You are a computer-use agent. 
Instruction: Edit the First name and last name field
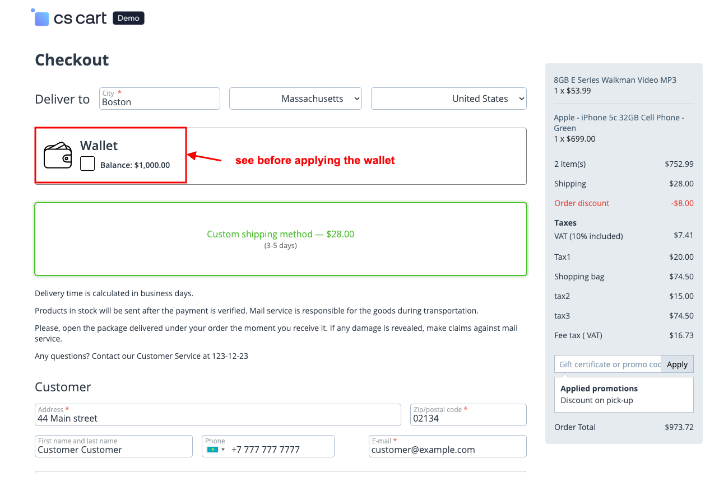click(x=114, y=450)
